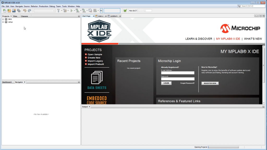The image size is (267, 150).
Task: Open the Read Device Memory dropdown arrow
Action: [x=87, y=11]
